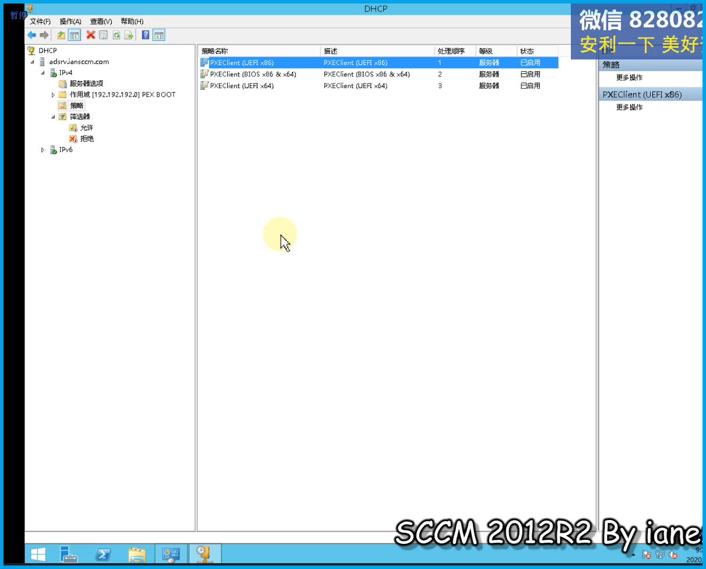
Task: Select the 拒绝 deny filter node
Action: [87, 139]
